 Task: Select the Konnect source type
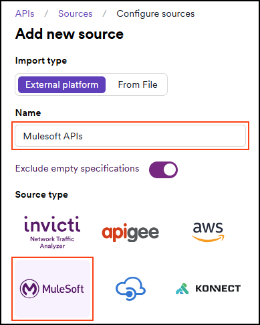point(208,289)
